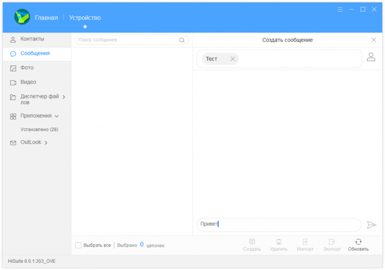Switch to the Устройство tab
This screenshot has height=270, width=385.
point(85,18)
